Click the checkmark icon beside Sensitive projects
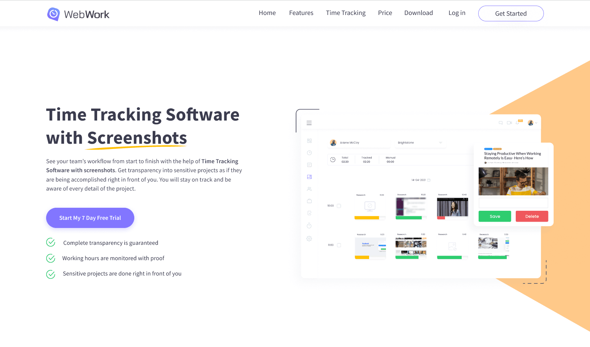Screen dimensions: 590x347 pyautogui.click(x=51, y=274)
